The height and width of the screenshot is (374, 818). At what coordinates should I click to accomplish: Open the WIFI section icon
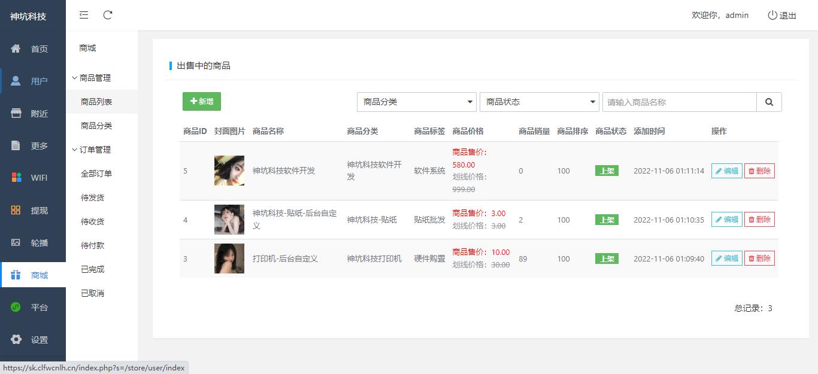16,177
